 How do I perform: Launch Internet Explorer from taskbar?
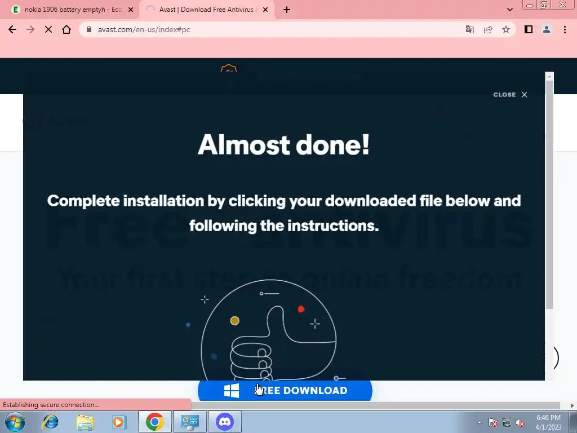click(x=50, y=422)
